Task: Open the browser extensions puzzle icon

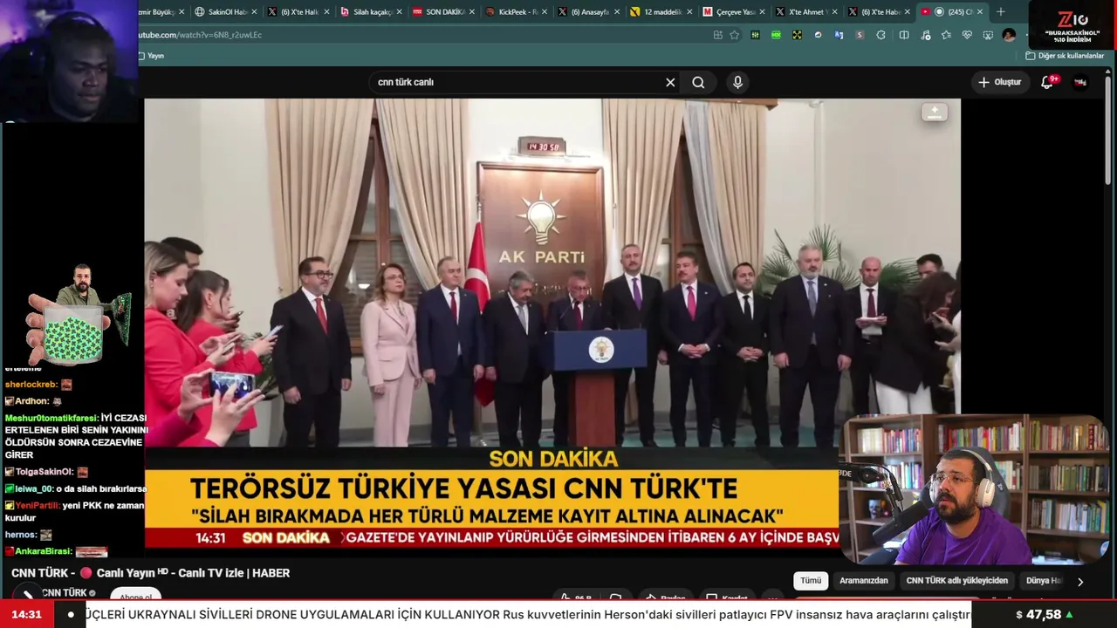Action: (x=881, y=35)
